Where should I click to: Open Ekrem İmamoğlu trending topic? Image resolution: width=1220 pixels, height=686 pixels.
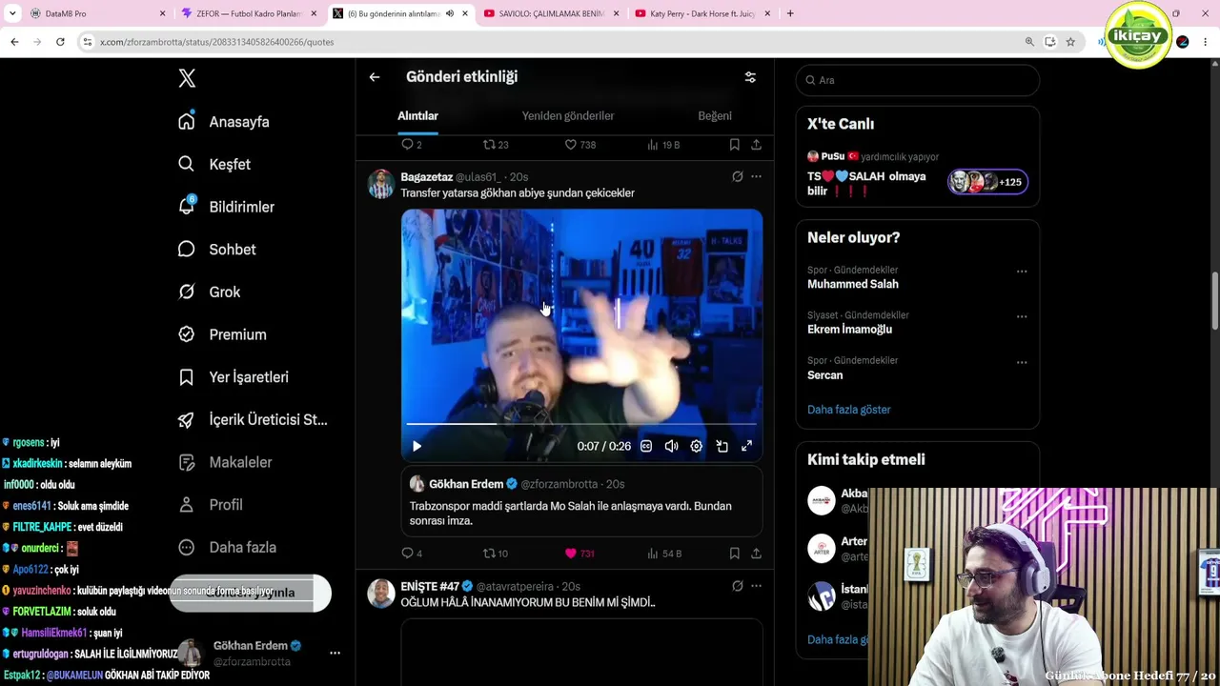(x=850, y=330)
